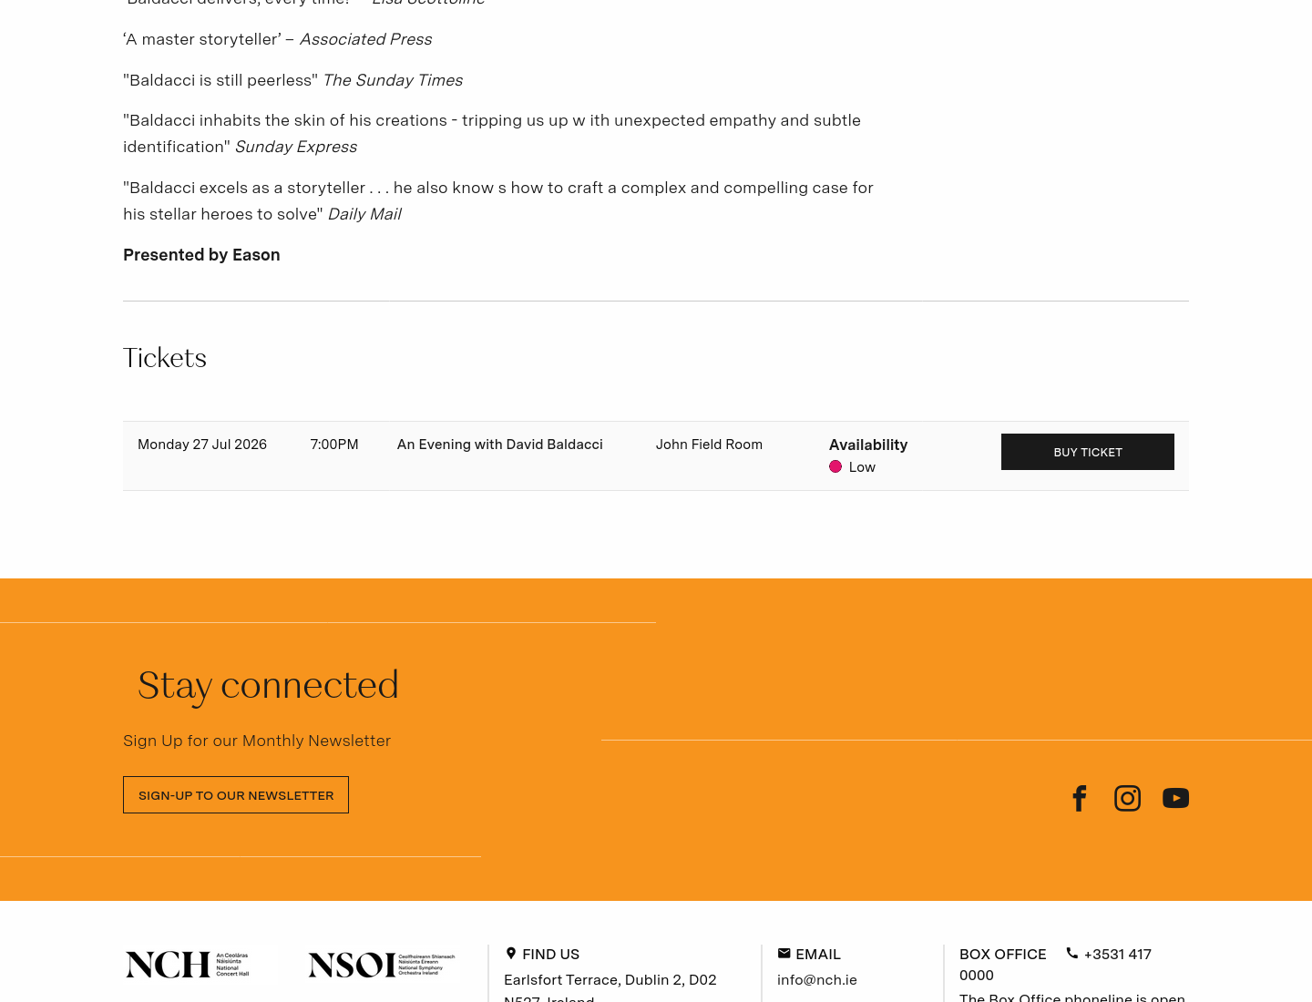Click the Presented by Eason text
Viewport: 1312px width, 1002px height.
click(201, 255)
